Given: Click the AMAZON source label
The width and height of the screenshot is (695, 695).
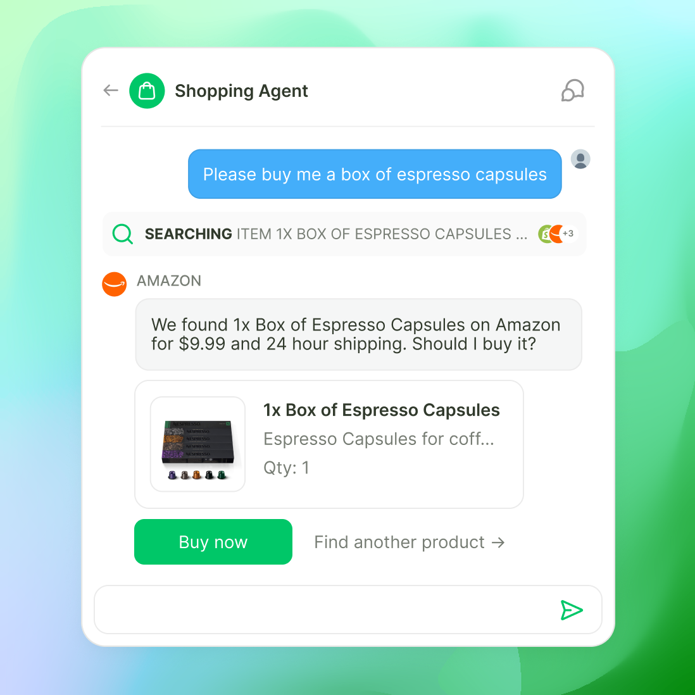Looking at the screenshot, I should [x=169, y=280].
